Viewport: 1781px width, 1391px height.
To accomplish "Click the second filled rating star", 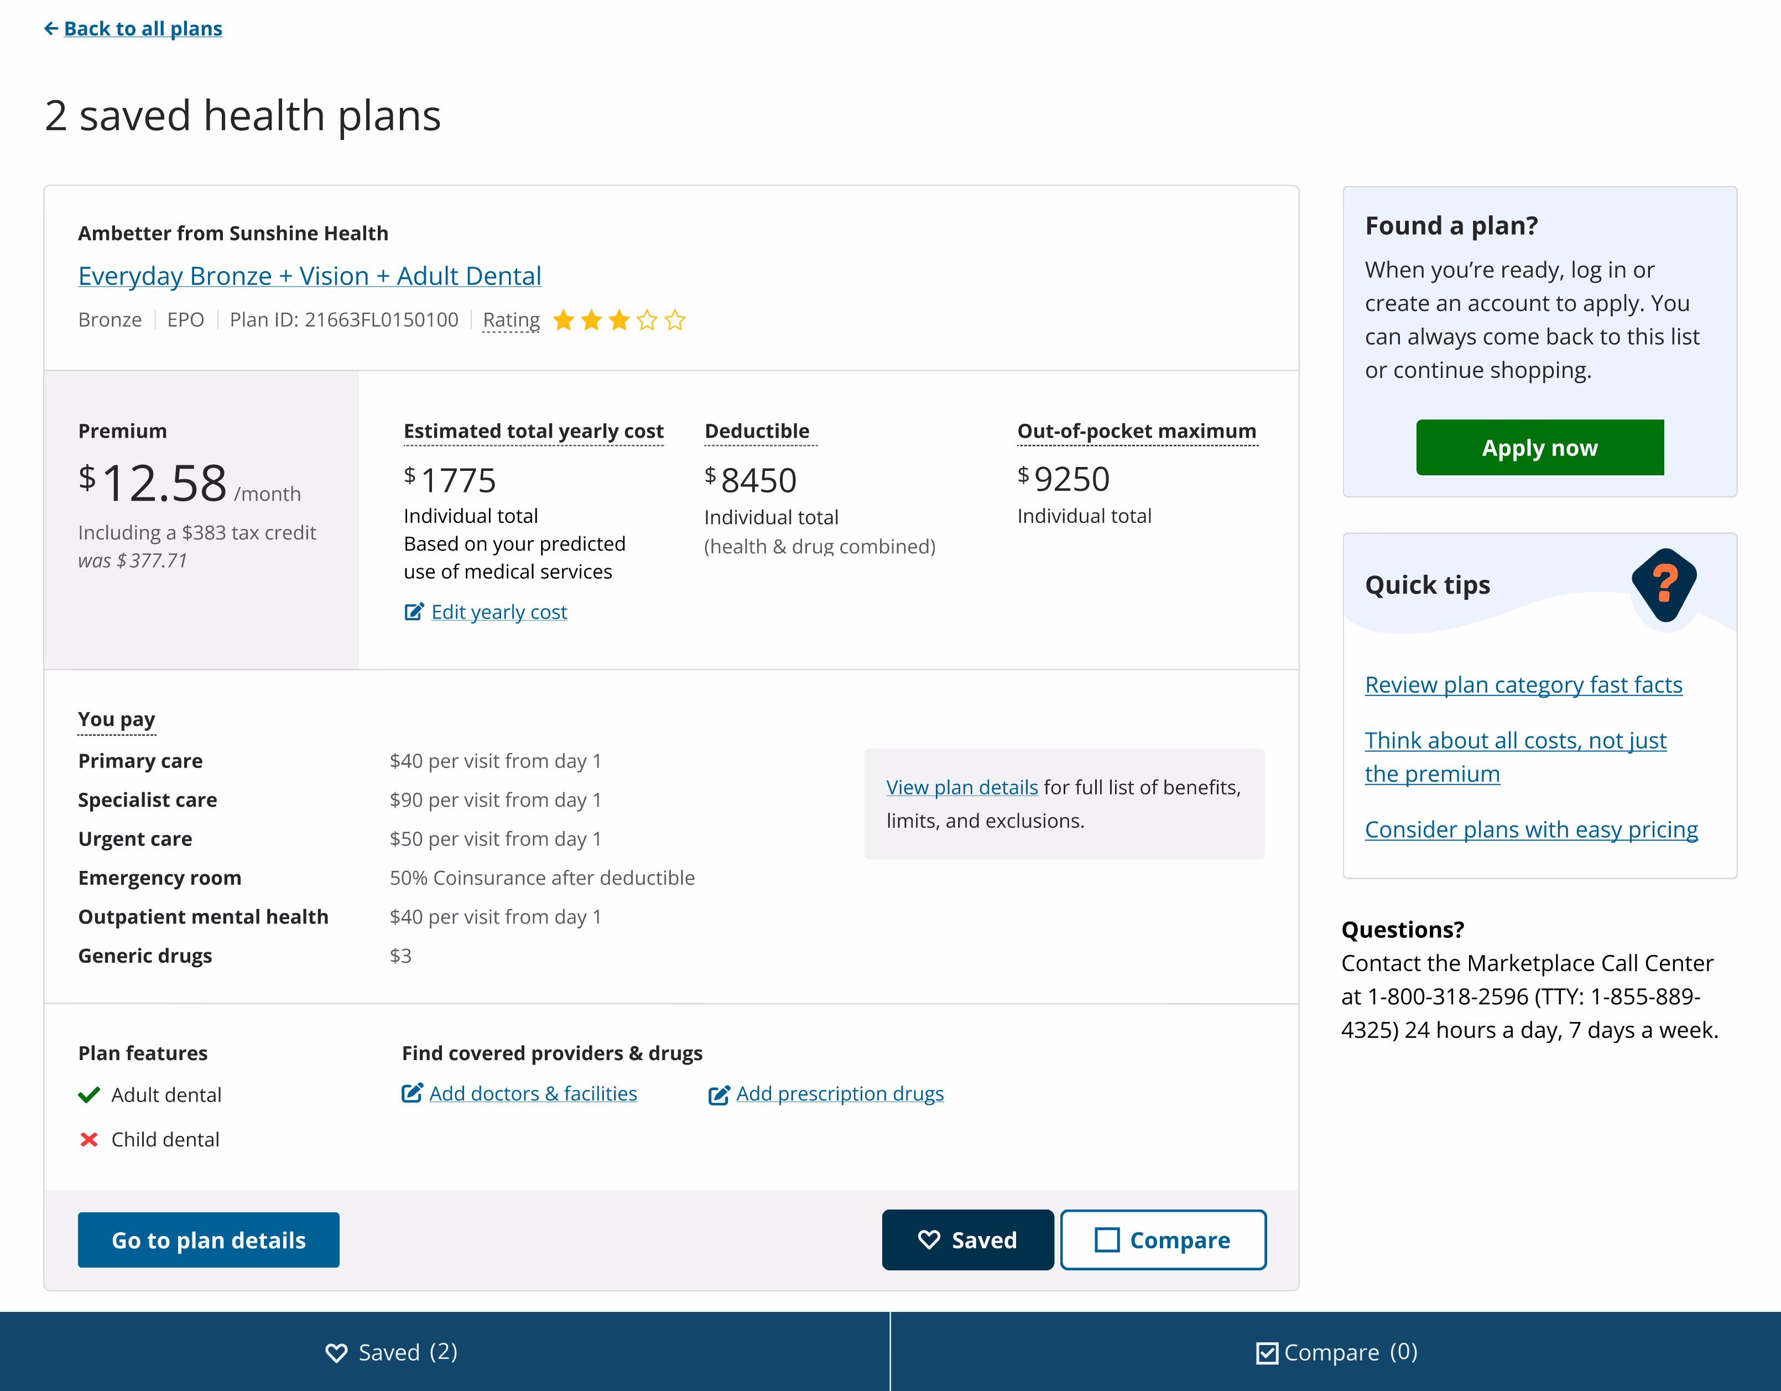I will [x=591, y=320].
